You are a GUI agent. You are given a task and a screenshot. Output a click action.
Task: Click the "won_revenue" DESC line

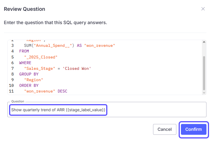46,91
